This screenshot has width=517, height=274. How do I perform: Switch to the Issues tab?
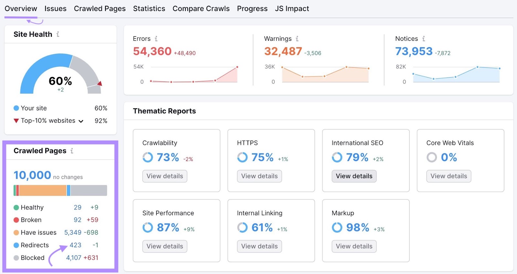[x=55, y=9]
